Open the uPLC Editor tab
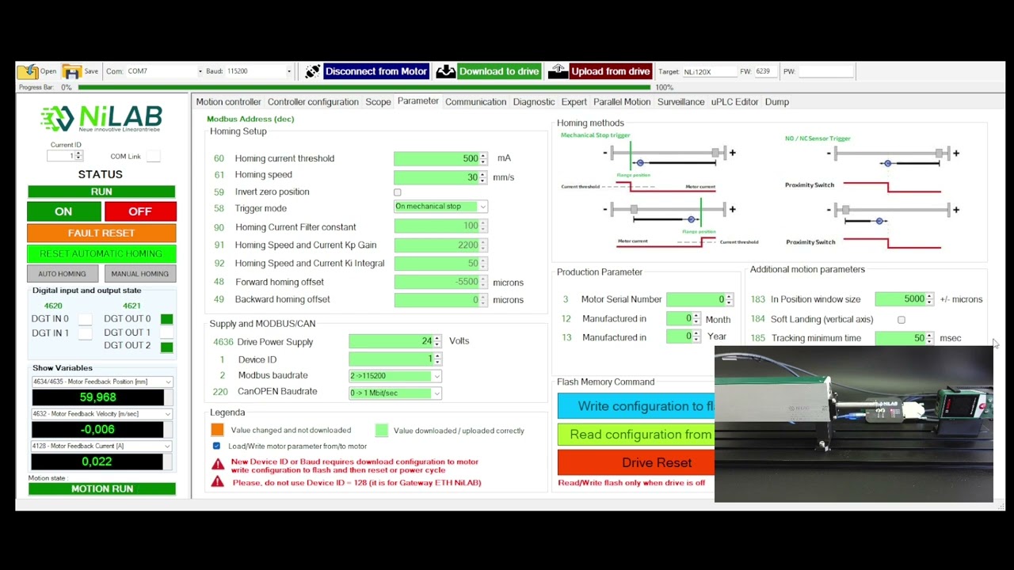This screenshot has height=570, width=1014. pyautogui.click(x=734, y=102)
